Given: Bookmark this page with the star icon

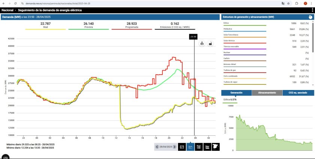Looking at the screenshot, I should click(288, 3).
